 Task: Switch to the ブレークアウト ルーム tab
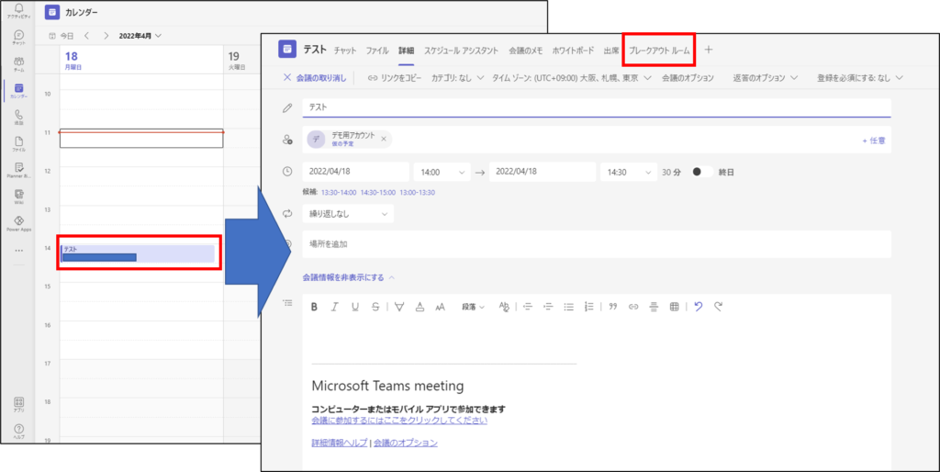point(659,51)
